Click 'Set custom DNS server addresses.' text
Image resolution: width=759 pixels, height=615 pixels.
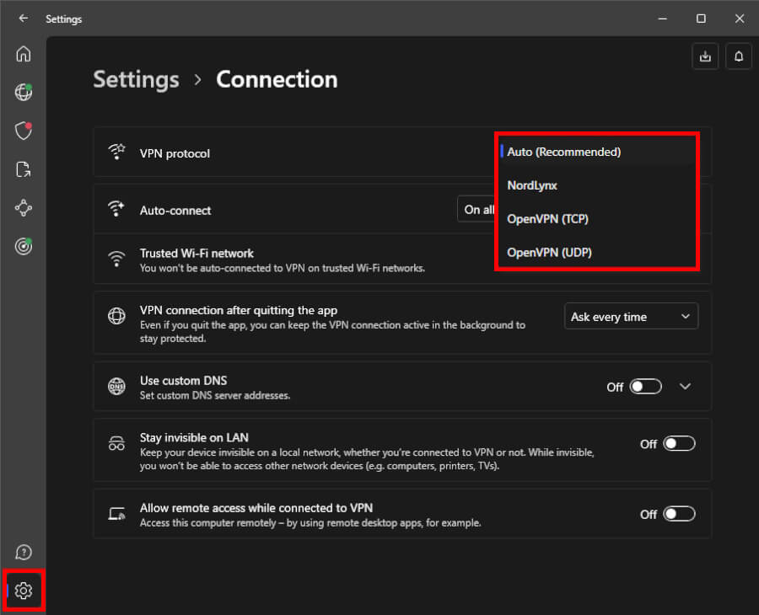215,395
